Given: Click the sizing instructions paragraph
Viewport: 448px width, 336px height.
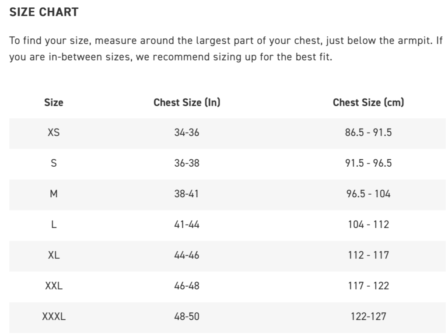Looking at the screenshot, I should pyautogui.click(x=225, y=49).
